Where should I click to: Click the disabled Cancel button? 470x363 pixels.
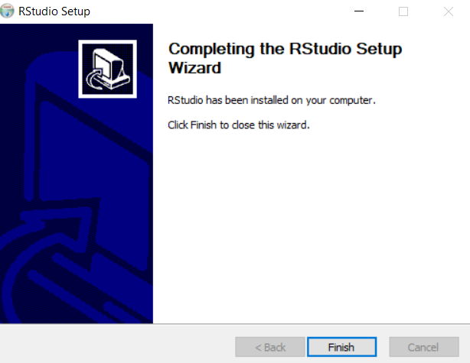click(424, 347)
